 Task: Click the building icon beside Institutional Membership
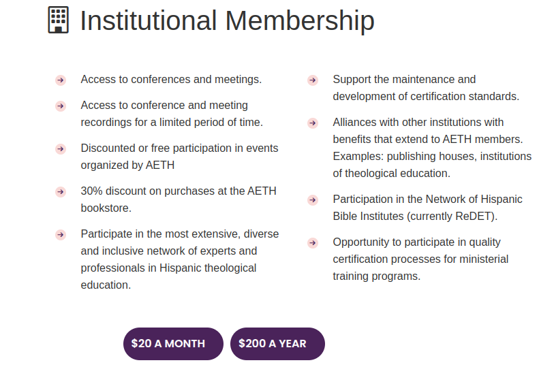[x=59, y=20]
